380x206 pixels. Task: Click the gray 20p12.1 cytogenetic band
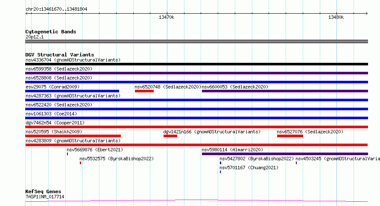[x=196, y=41]
